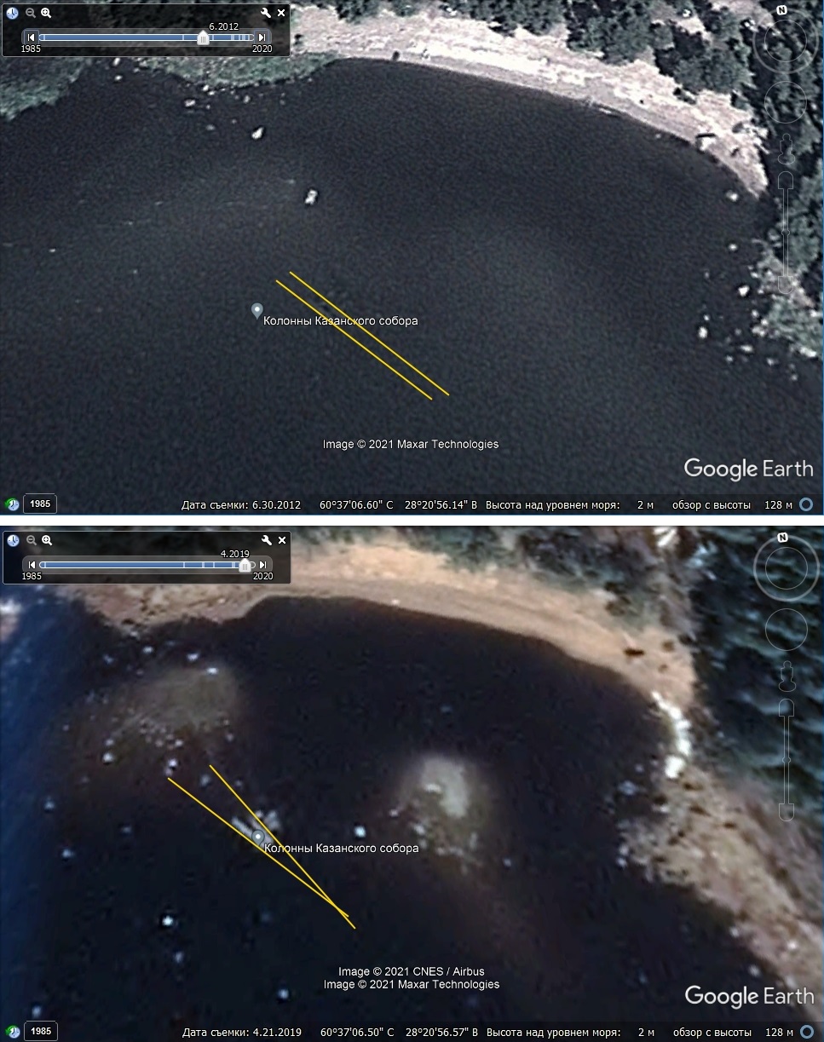The width and height of the screenshot is (824, 1042).
Task: Click imagery date 4.21.2019 in the status bar
Action: pos(241,1033)
